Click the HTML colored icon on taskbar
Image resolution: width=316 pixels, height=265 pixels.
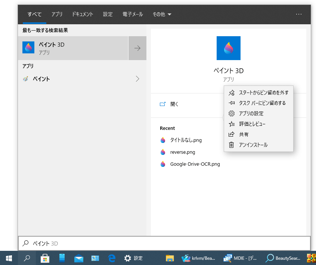[x=312, y=258]
